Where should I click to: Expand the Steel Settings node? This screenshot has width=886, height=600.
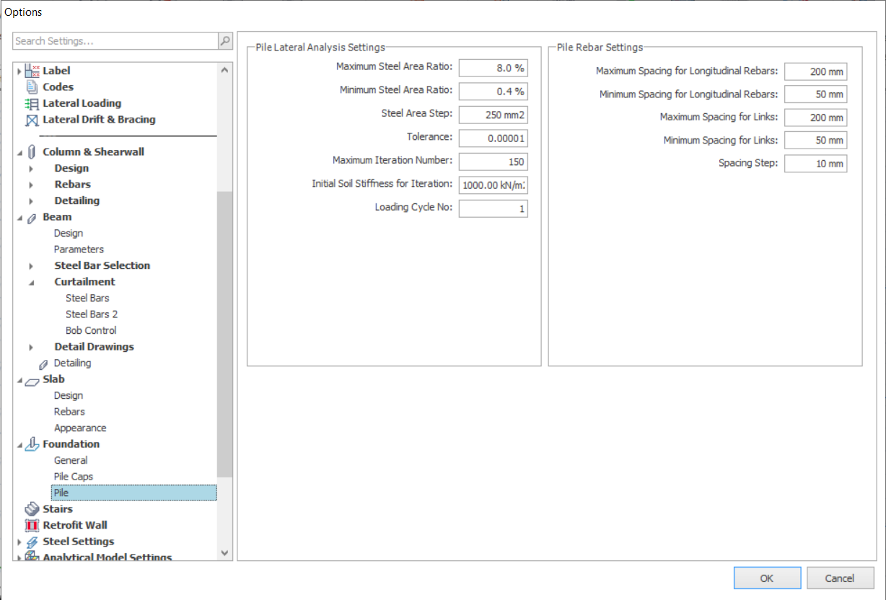19,542
